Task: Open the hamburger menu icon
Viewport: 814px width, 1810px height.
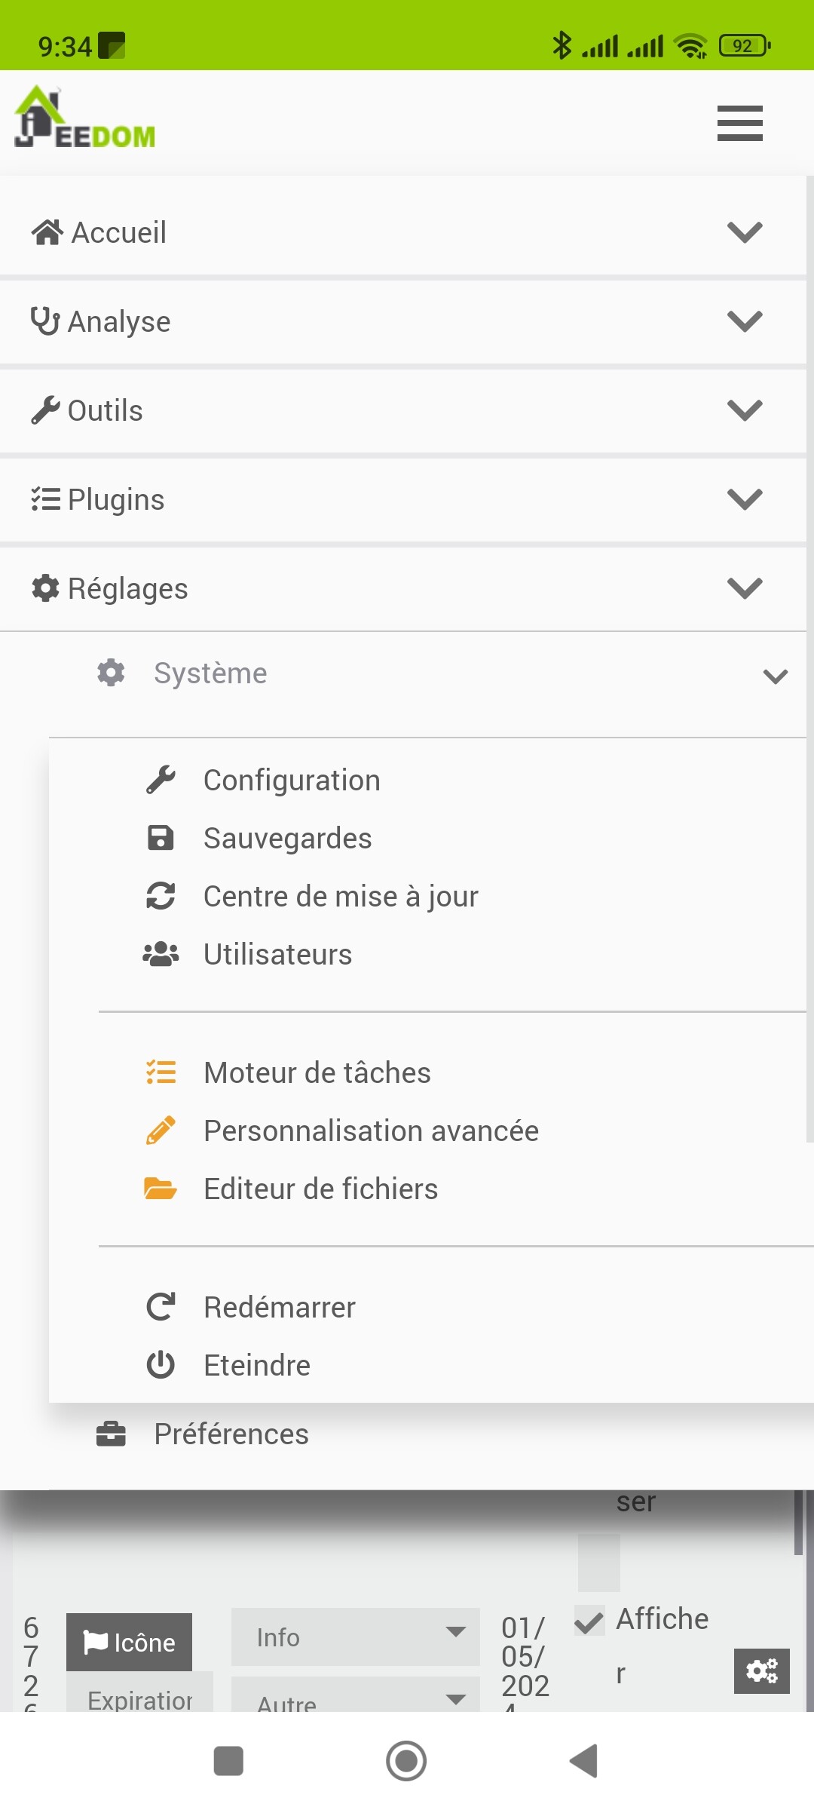Action: [739, 124]
